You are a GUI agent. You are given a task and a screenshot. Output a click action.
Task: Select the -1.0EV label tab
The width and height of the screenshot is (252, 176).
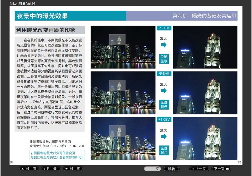click(x=164, y=28)
